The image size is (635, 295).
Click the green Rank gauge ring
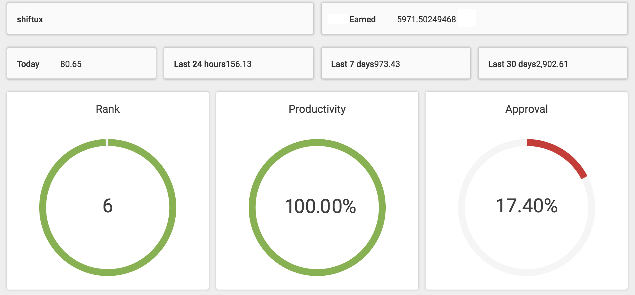click(x=43, y=207)
